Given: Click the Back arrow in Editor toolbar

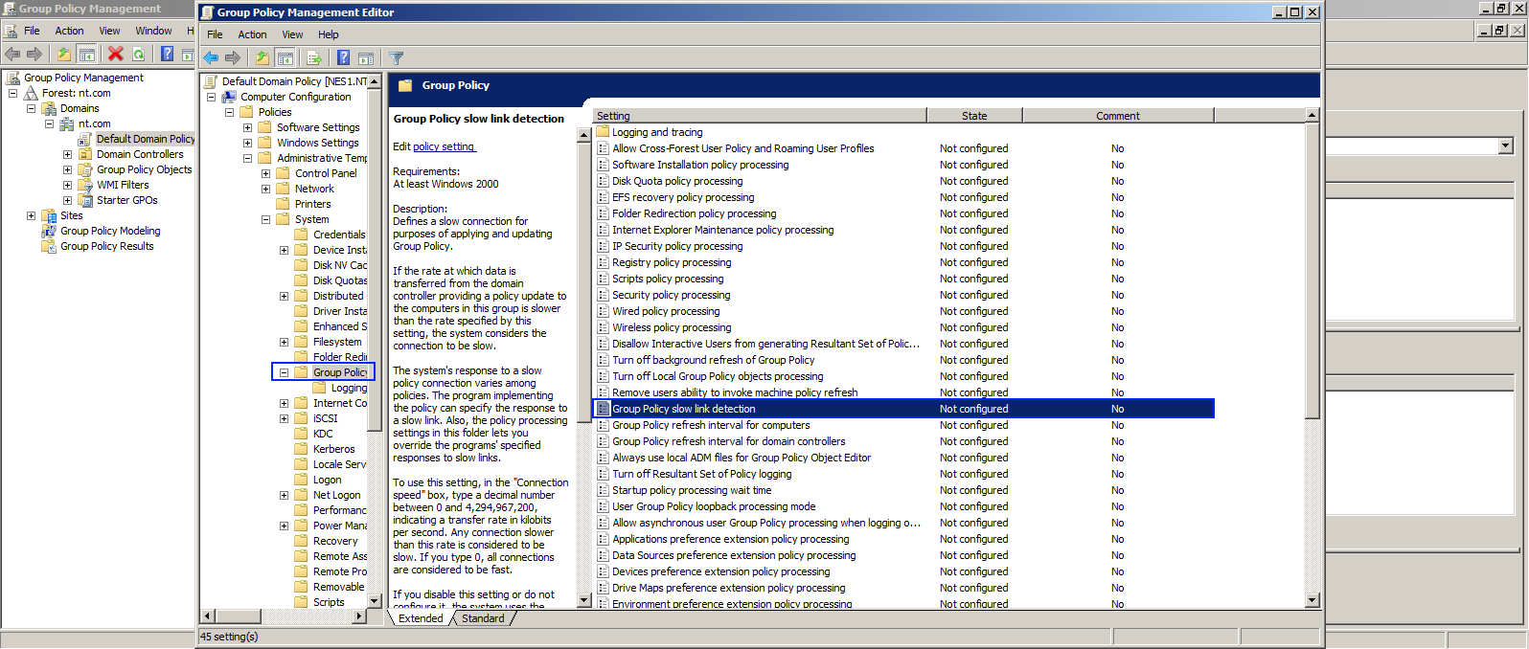Looking at the screenshot, I should tap(211, 57).
